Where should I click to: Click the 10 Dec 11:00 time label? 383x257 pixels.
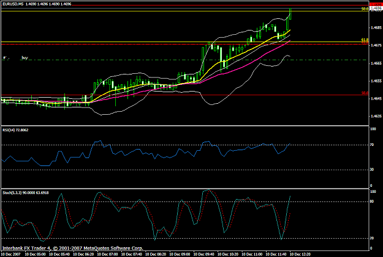(252, 255)
